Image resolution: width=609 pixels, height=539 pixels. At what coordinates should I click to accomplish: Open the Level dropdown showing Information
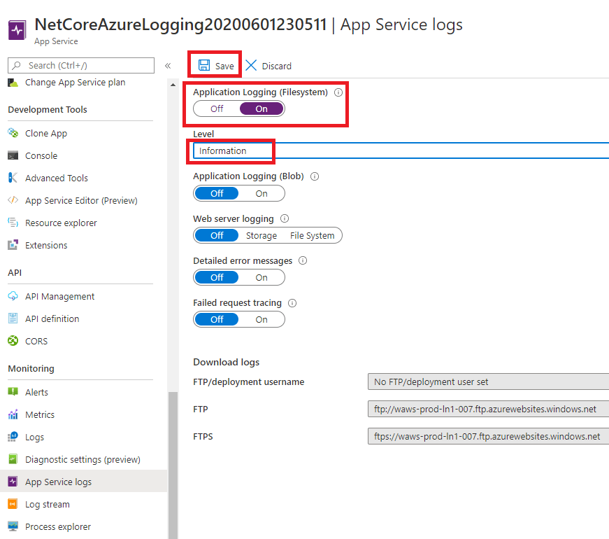pyautogui.click(x=400, y=150)
